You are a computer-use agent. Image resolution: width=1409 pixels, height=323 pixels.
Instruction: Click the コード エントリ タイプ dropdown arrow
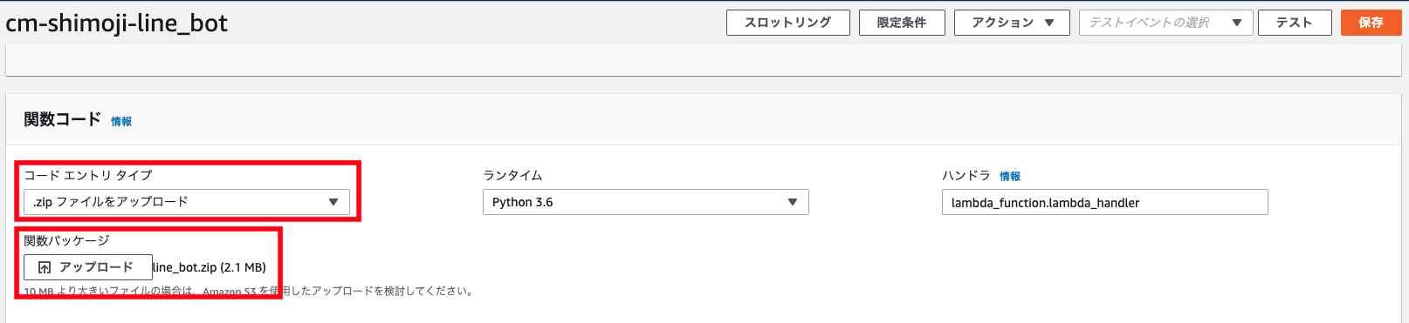(x=333, y=202)
